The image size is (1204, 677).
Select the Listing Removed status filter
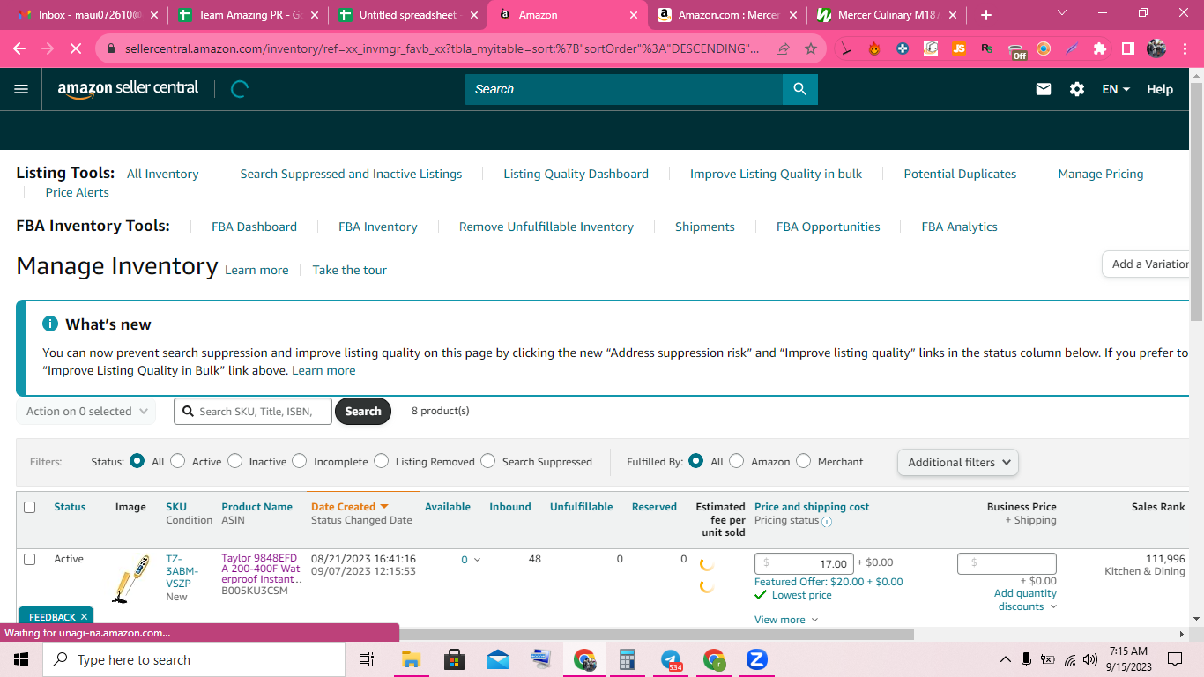(x=382, y=461)
